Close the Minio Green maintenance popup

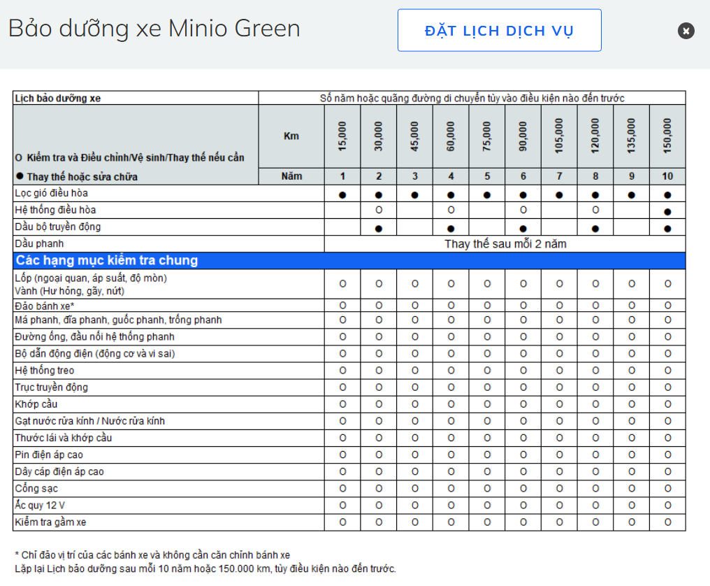click(x=686, y=31)
